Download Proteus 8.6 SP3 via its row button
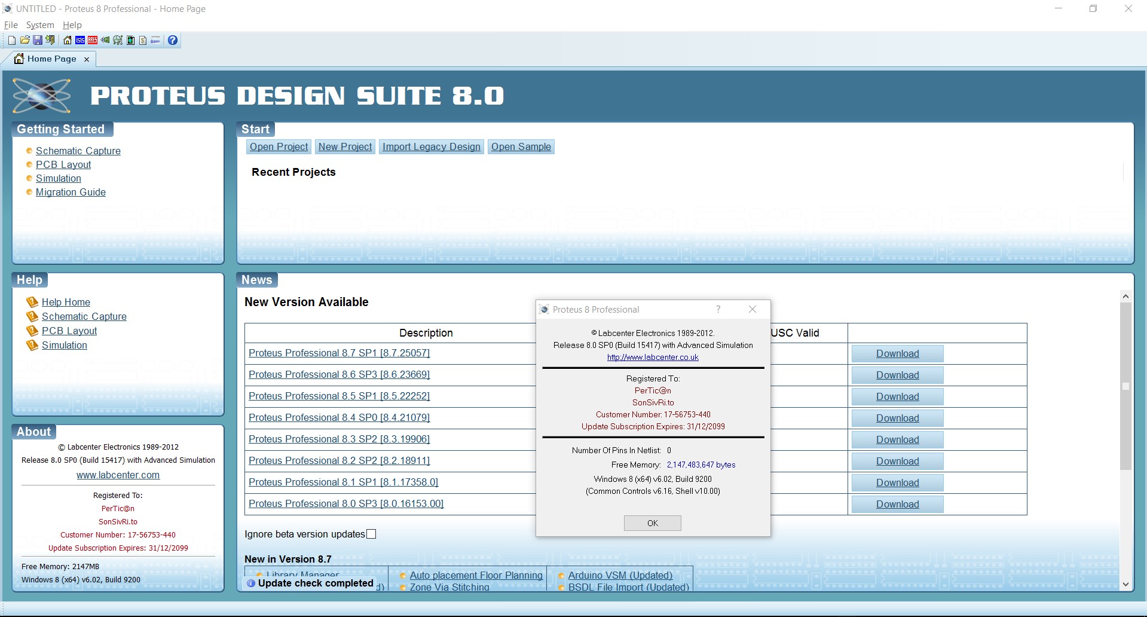 897,375
